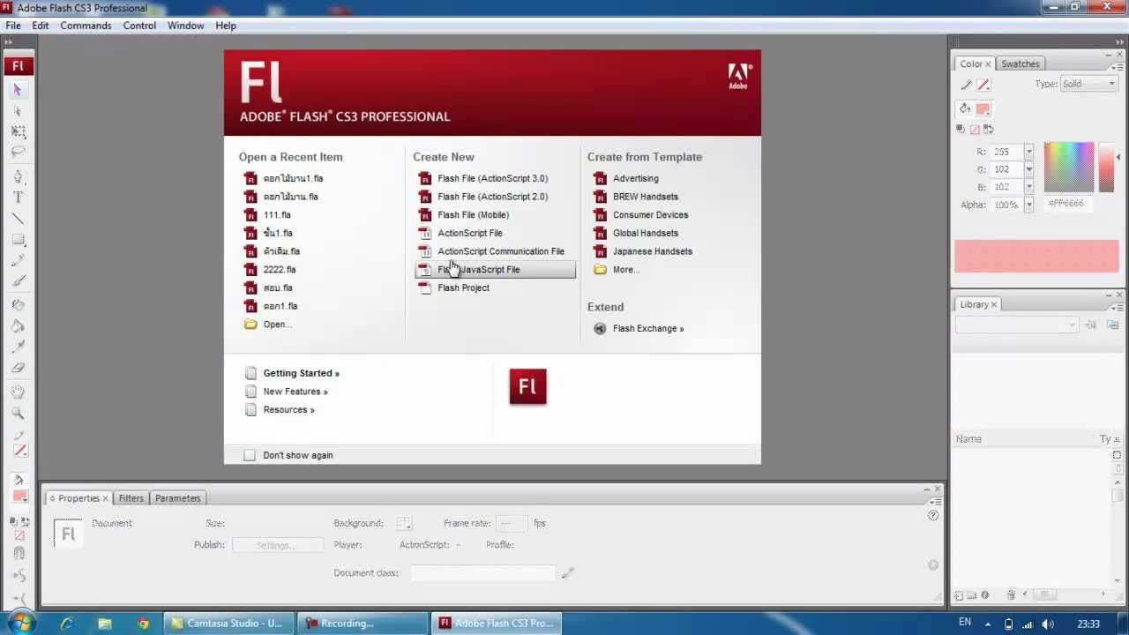Open the Control menu
Screen dimensions: 1129x635
coord(139,26)
